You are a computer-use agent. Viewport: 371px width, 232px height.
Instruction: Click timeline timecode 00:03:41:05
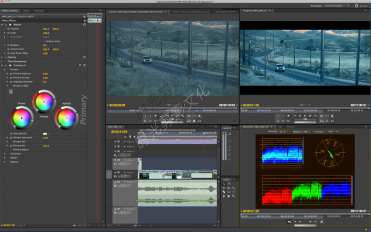pyautogui.click(x=119, y=131)
